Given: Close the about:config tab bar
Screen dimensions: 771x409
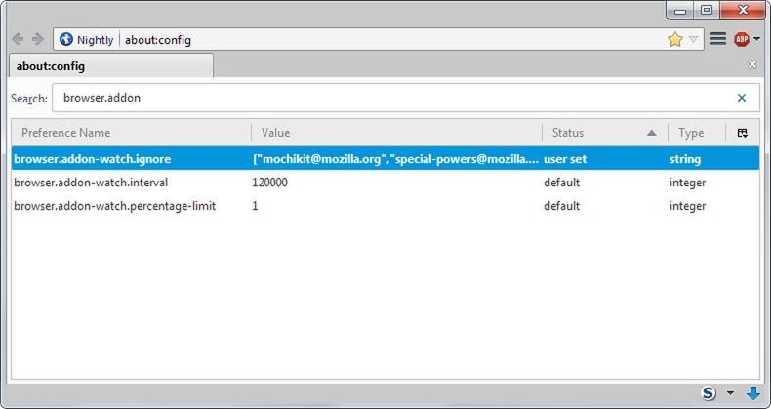Looking at the screenshot, I should click(x=752, y=64).
